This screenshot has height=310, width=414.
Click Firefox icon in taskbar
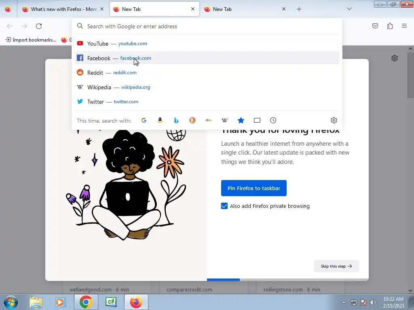click(x=136, y=302)
